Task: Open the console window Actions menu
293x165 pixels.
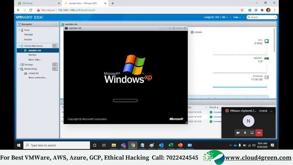Action: 178,28
